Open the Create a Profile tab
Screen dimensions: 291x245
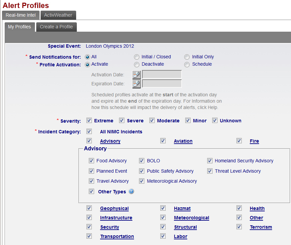coord(56,27)
